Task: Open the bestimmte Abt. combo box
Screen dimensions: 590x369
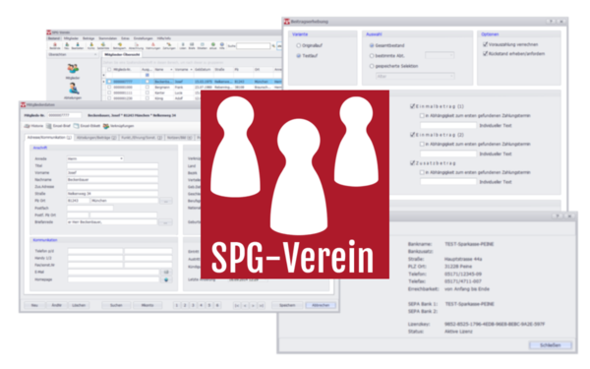Action: [440, 55]
